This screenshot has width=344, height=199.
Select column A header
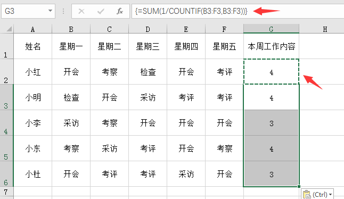point(32,29)
